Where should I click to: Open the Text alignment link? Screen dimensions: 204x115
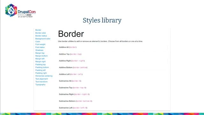42,79
